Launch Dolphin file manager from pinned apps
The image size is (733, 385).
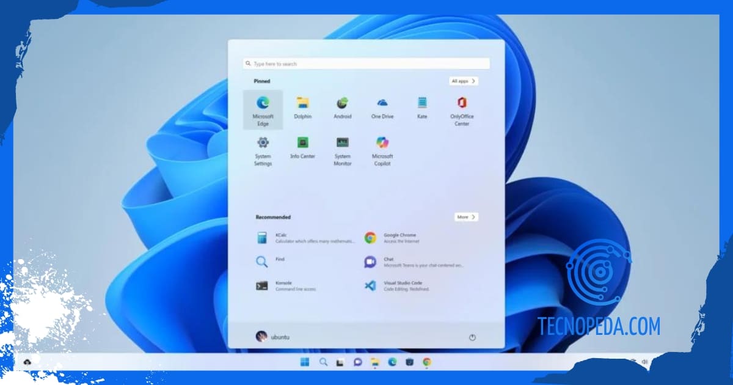[302, 108]
